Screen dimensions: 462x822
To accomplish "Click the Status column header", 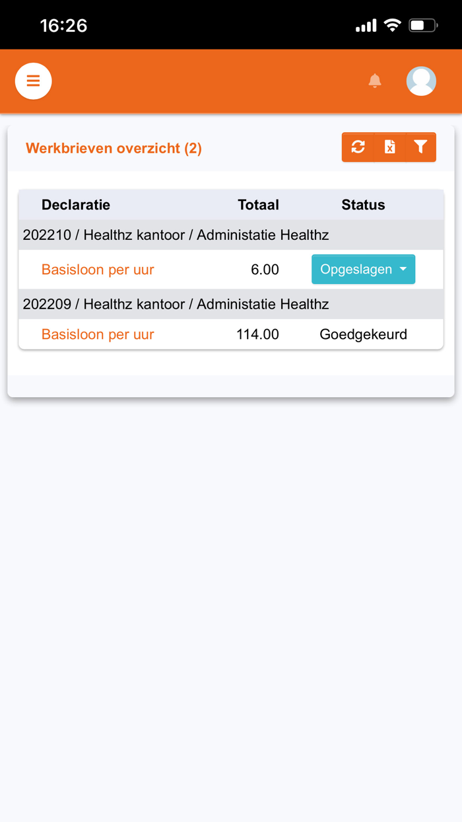I will 363,205.
